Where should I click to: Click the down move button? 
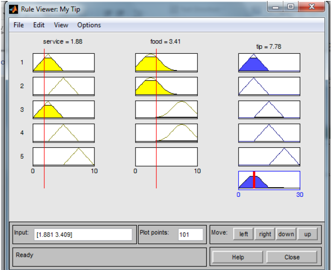pyautogui.click(x=286, y=234)
